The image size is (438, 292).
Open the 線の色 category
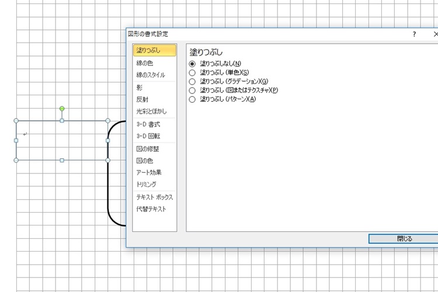click(x=145, y=63)
